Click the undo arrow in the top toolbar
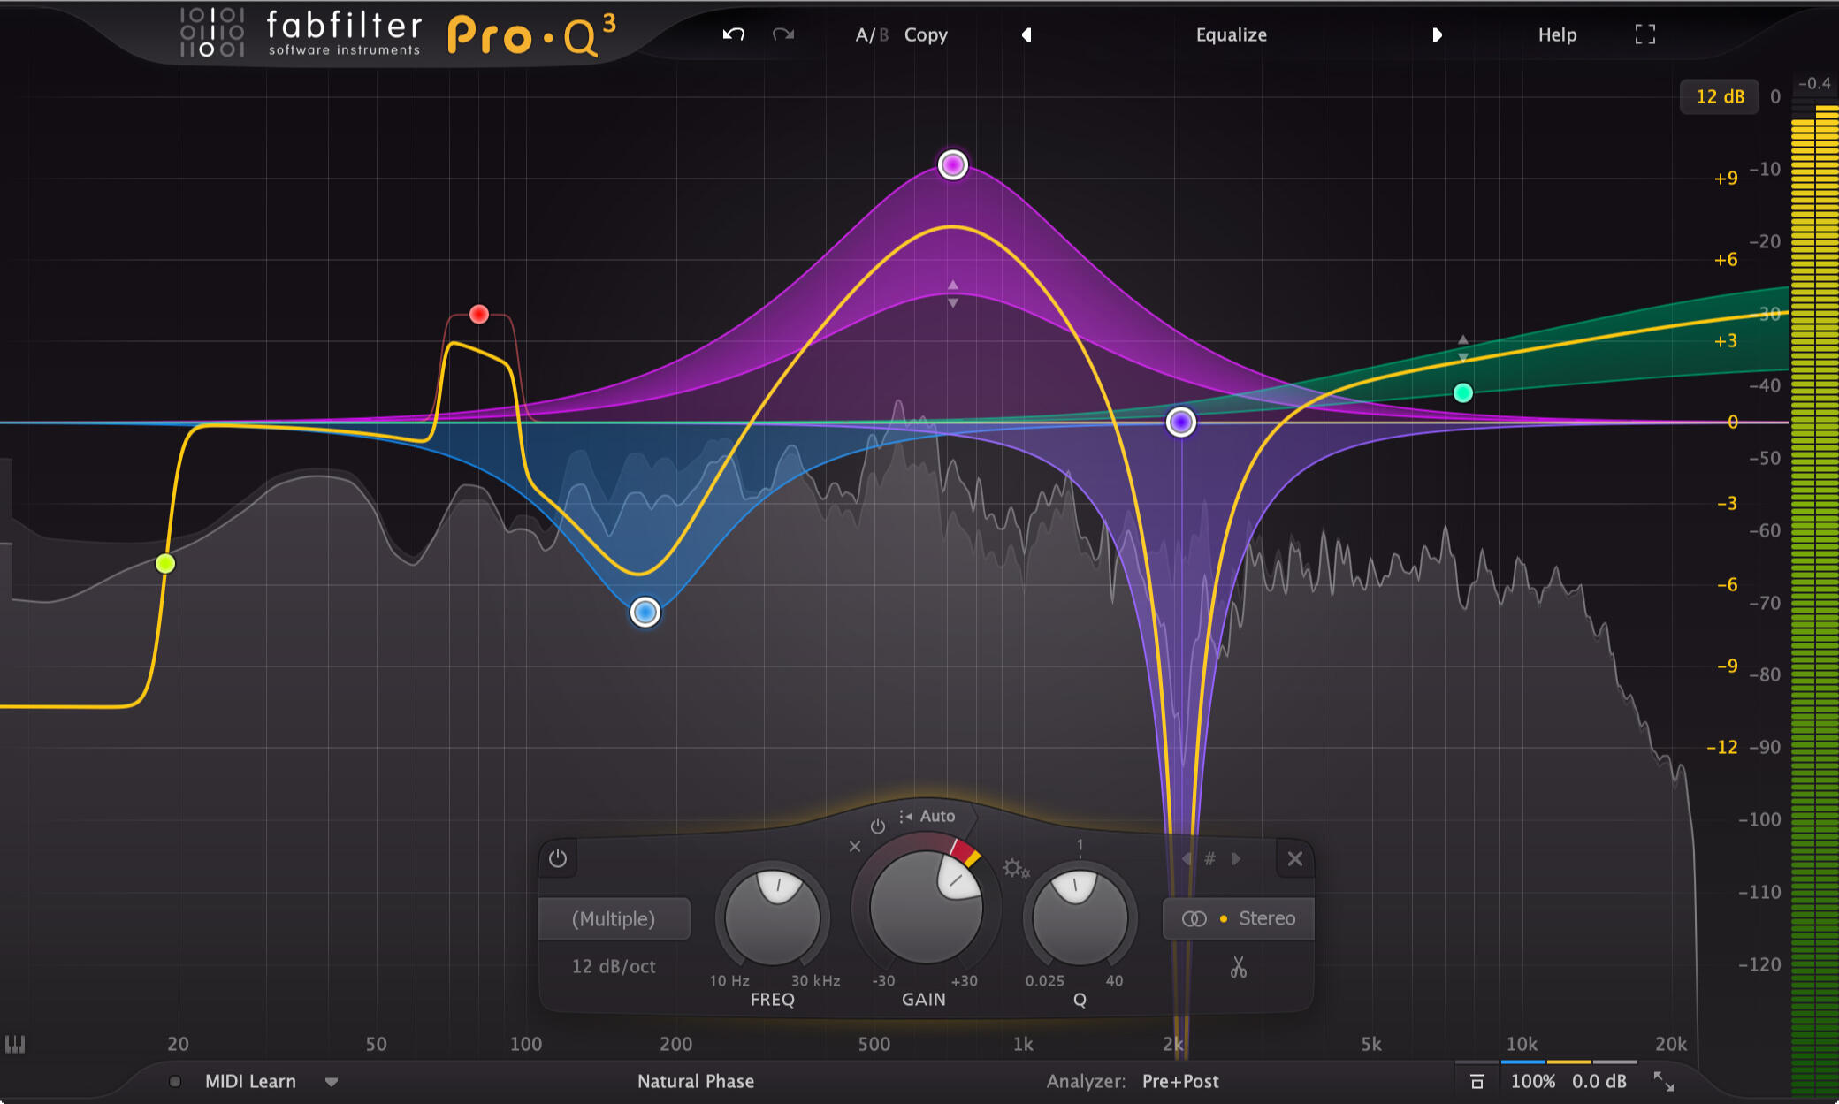This screenshot has width=1839, height=1104. coord(733,35)
